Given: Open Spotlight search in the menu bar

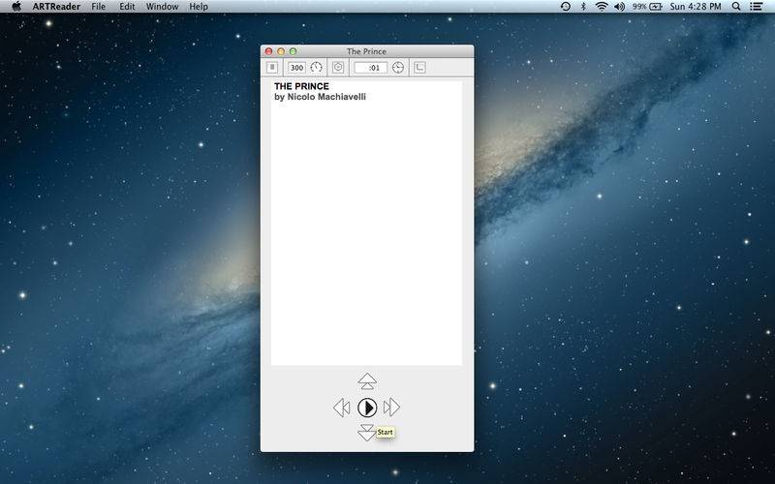Looking at the screenshot, I should tap(736, 7).
